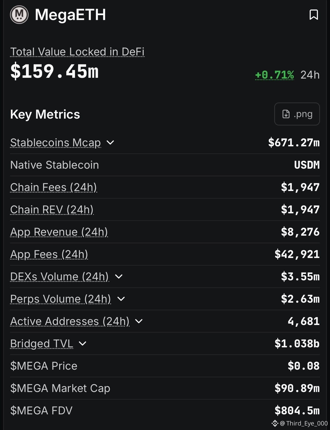330x430 pixels.
Task: Click the $MEGA FDV value $804.5m
Action: pos(297,410)
